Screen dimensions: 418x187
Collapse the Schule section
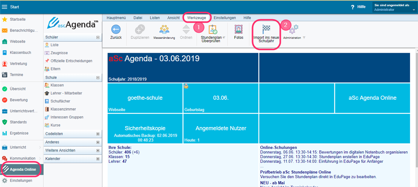pos(97,78)
